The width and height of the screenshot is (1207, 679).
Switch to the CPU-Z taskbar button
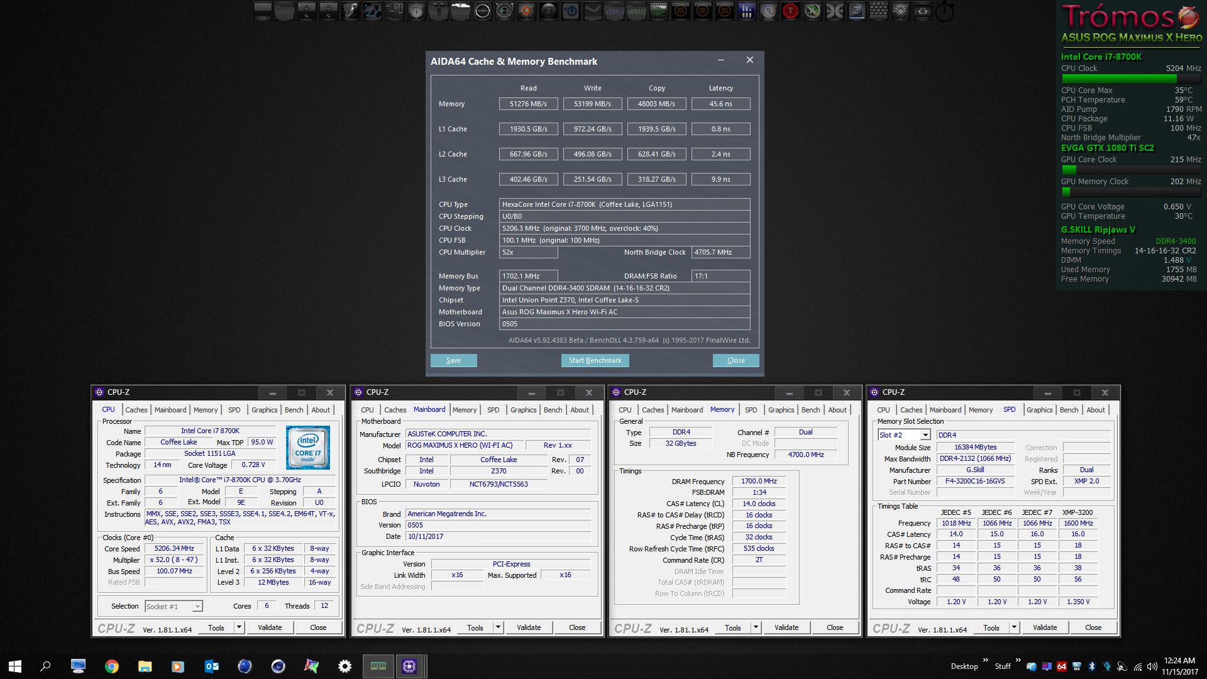(410, 666)
